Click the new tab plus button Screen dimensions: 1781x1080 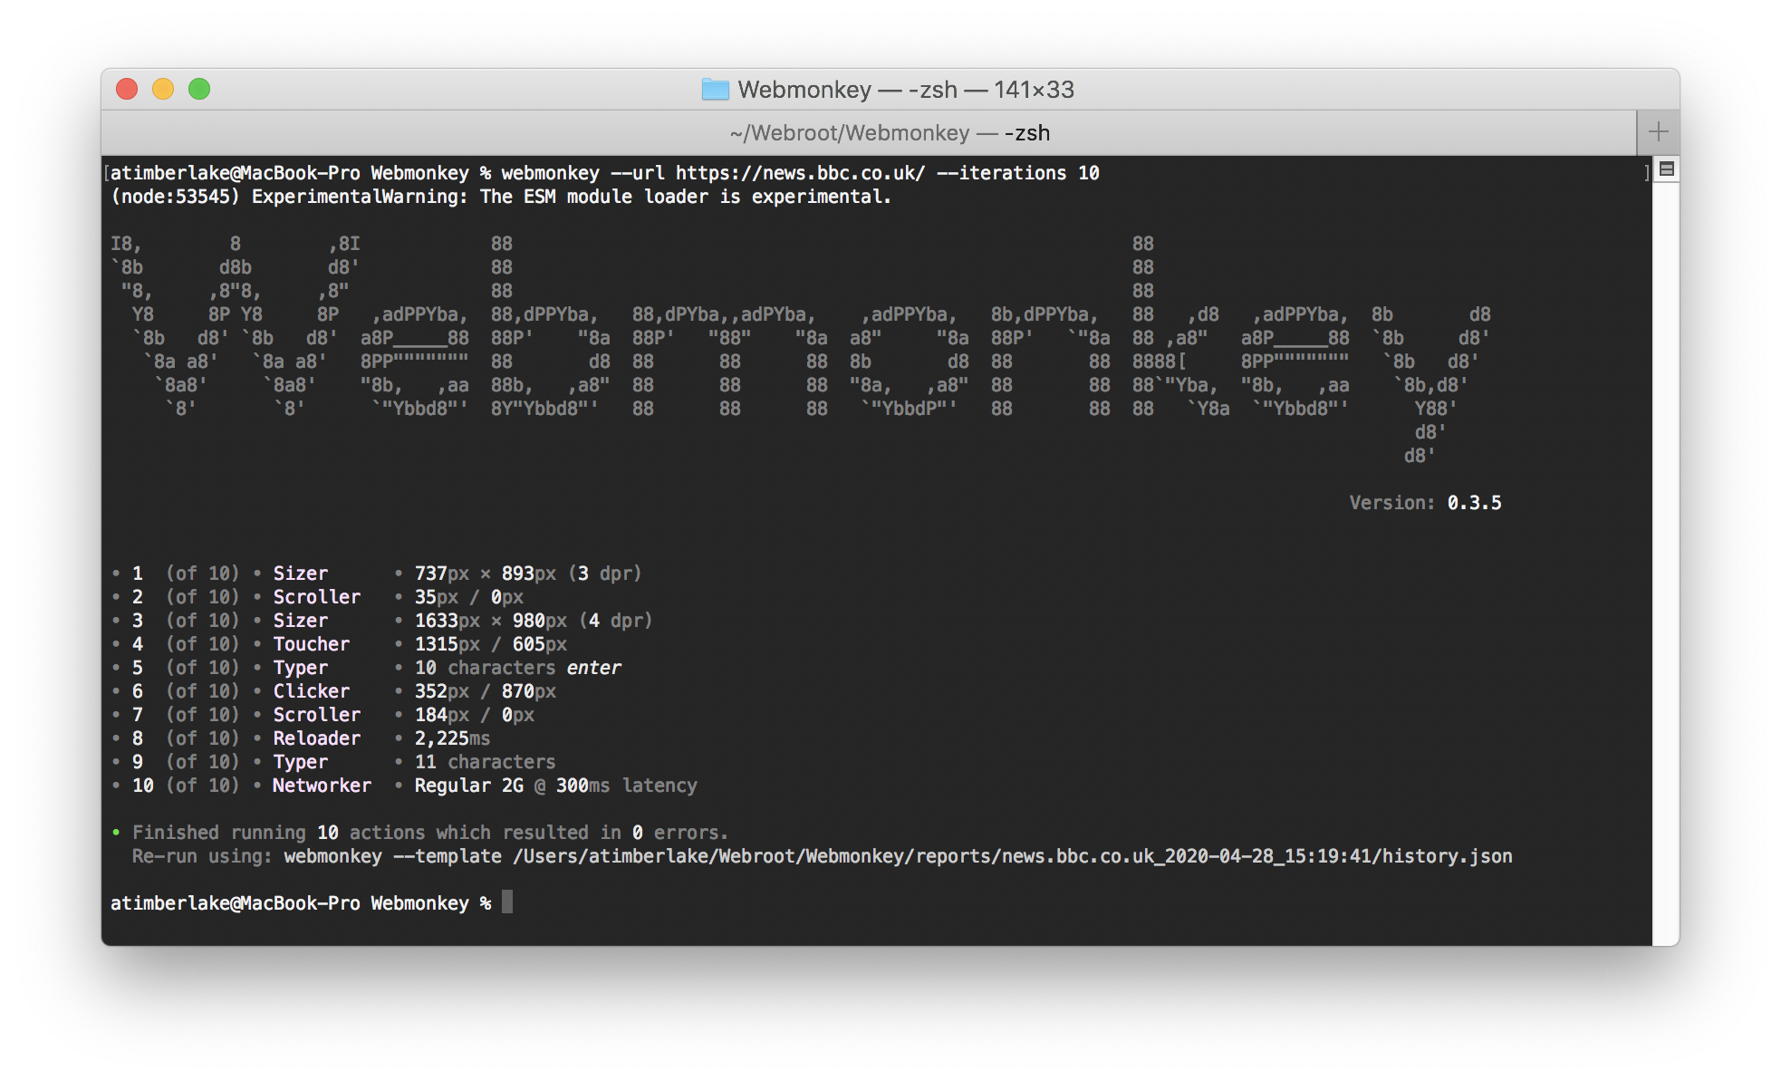pos(1658,132)
